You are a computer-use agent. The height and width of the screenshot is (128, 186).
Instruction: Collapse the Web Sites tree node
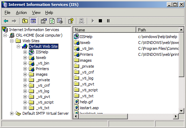point(12,41)
